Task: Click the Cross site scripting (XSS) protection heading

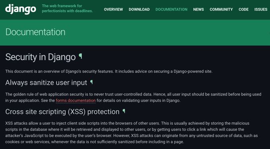Action: (x=62, y=112)
